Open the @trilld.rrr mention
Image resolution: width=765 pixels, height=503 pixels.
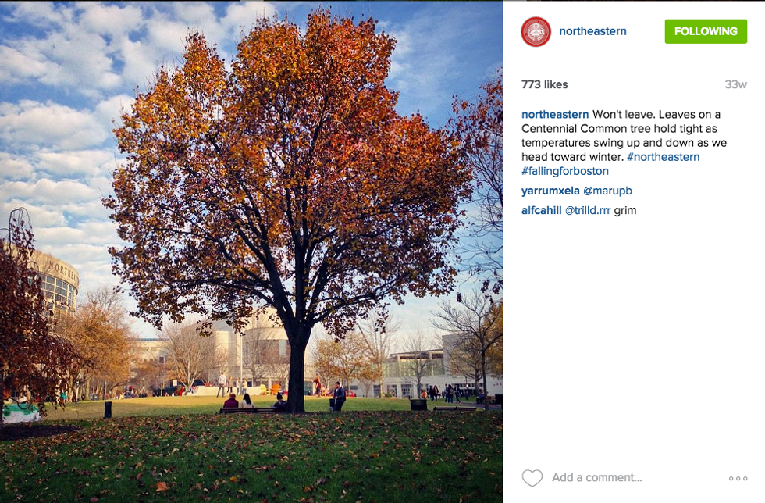(588, 210)
